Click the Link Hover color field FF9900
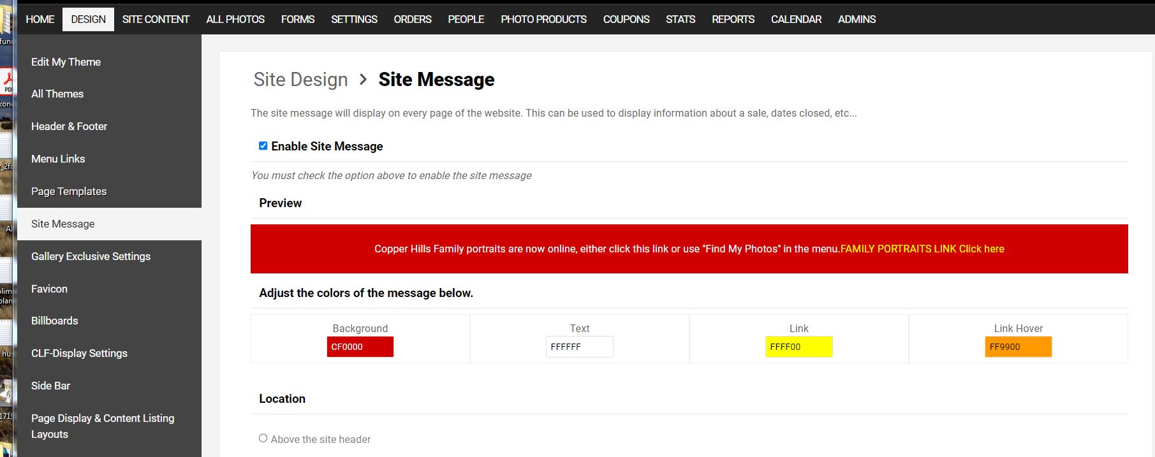This screenshot has height=457, width=1155. pyautogui.click(x=1019, y=347)
